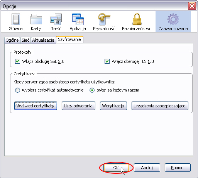The image size is (198, 178).
Task: Confirm settings with the OK button
Action: tap(116, 168)
